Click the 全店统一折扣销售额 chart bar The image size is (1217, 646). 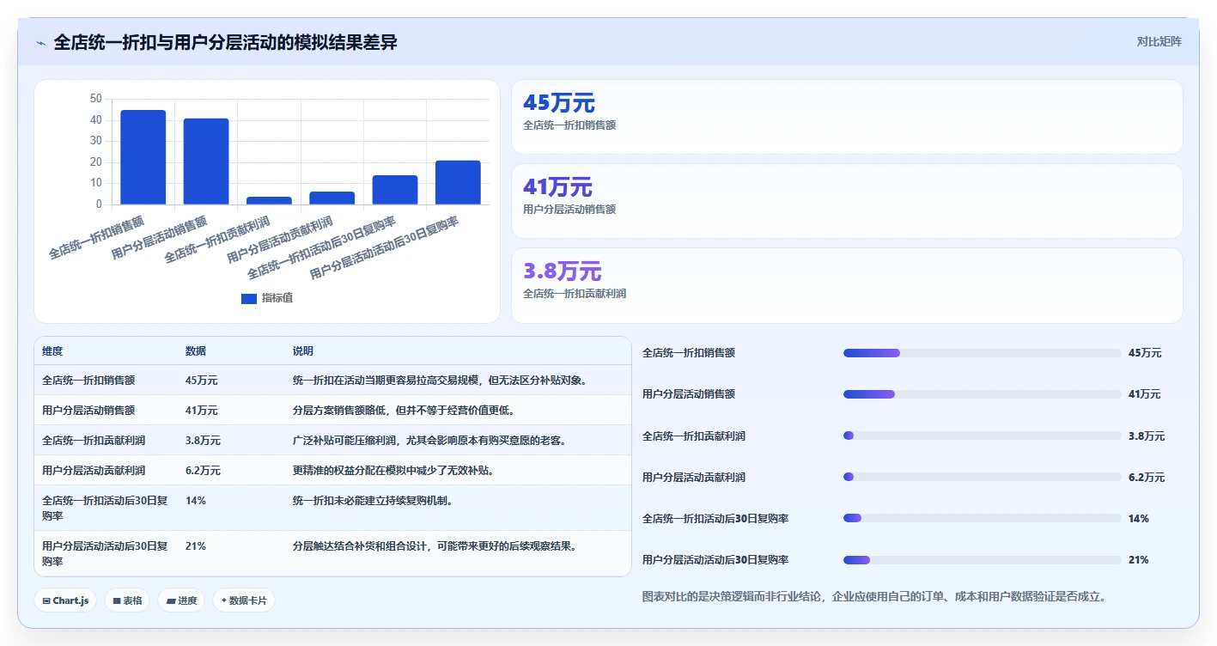143,157
